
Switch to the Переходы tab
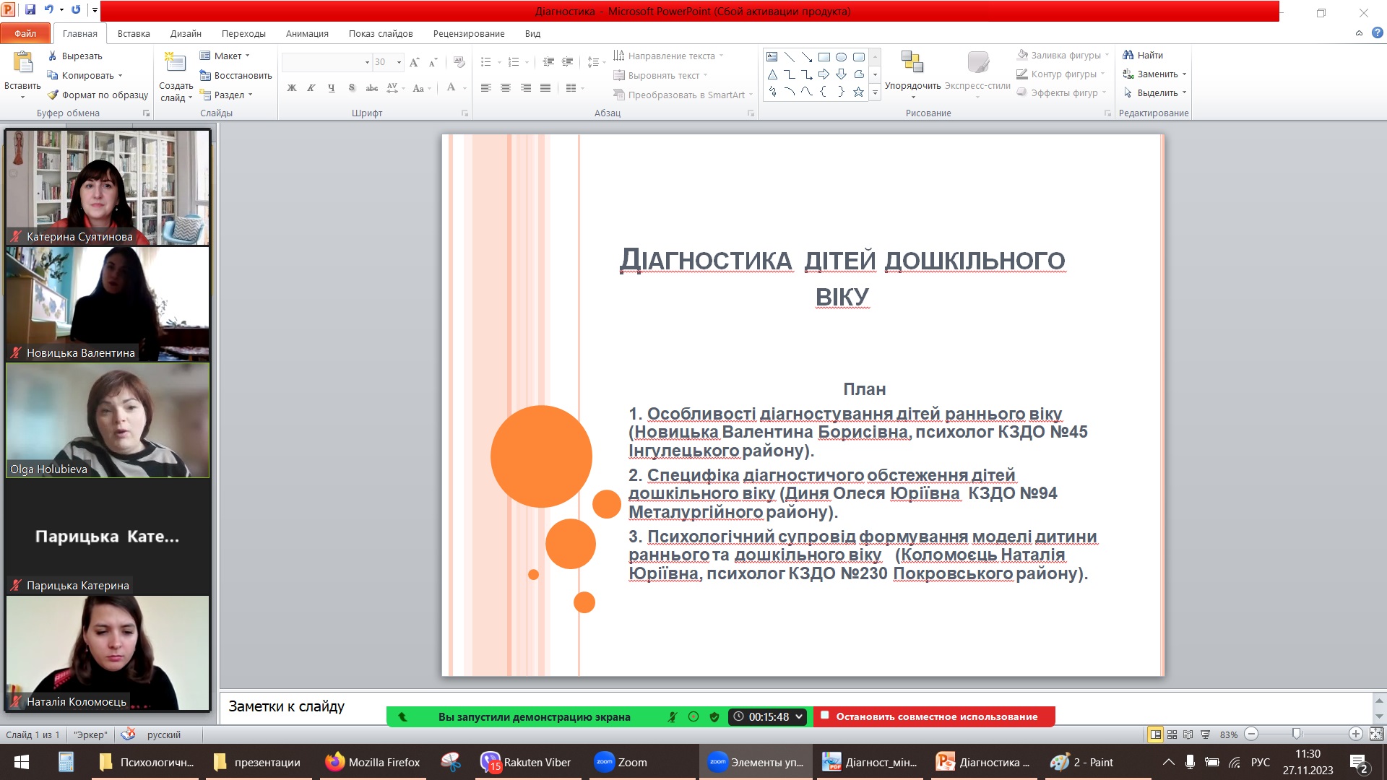[x=243, y=33]
